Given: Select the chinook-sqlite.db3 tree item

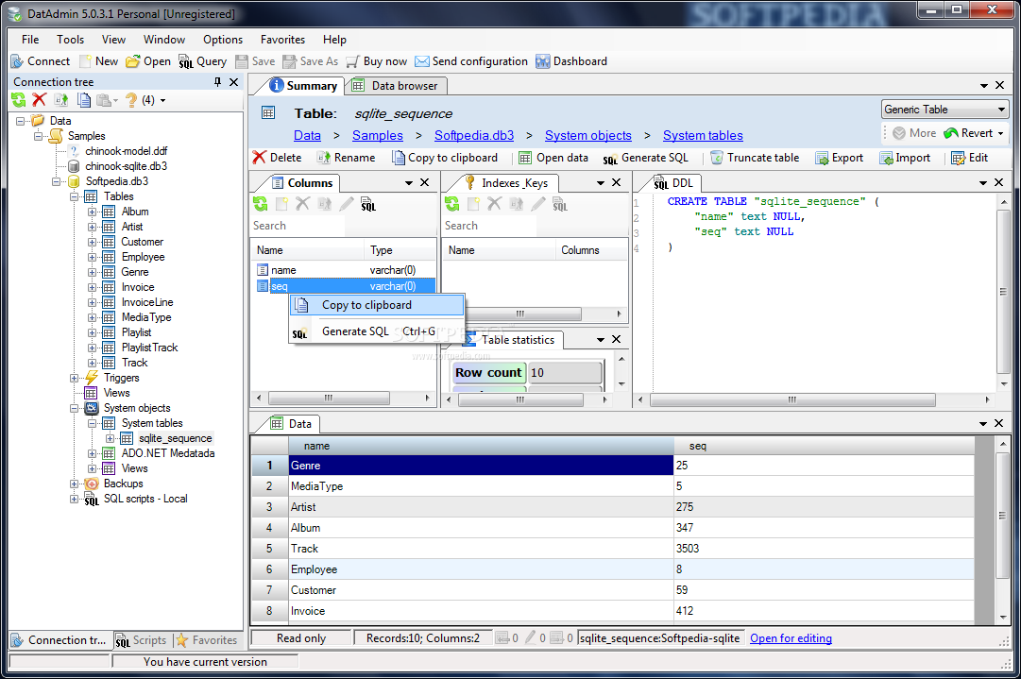Looking at the screenshot, I should [126, 166].
